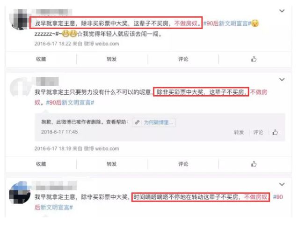Expand the second post's chevron menu
This screenshot has width=298, height=225.
point(282,79)
